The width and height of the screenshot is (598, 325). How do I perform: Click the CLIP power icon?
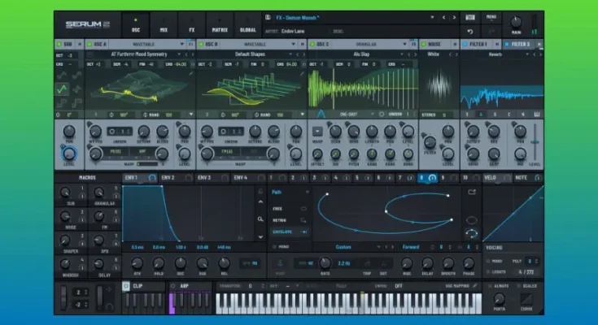tap(126, 286)
